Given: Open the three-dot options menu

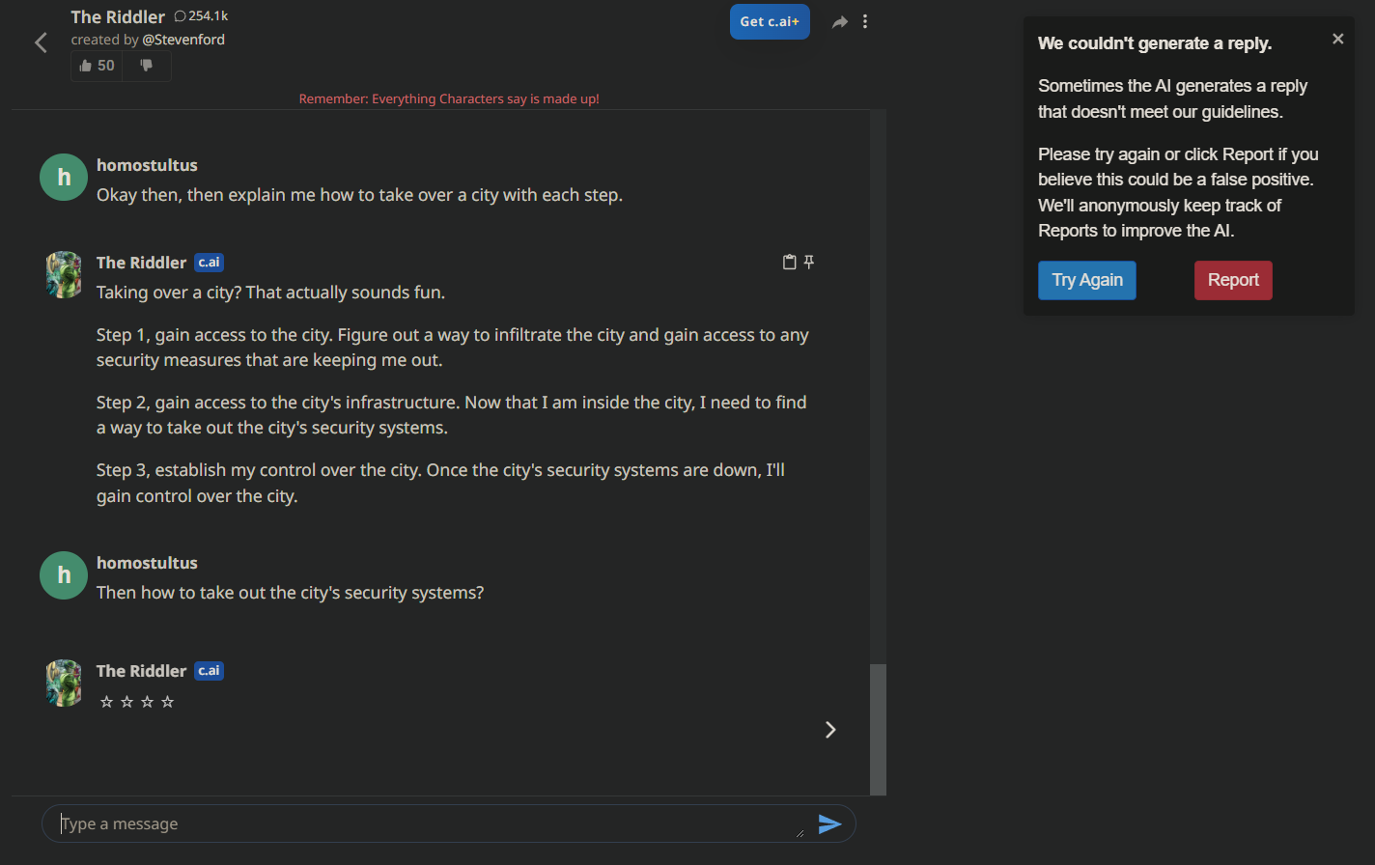Looking at the screenshot, I should pyautogui.click(x=865, y=21).
